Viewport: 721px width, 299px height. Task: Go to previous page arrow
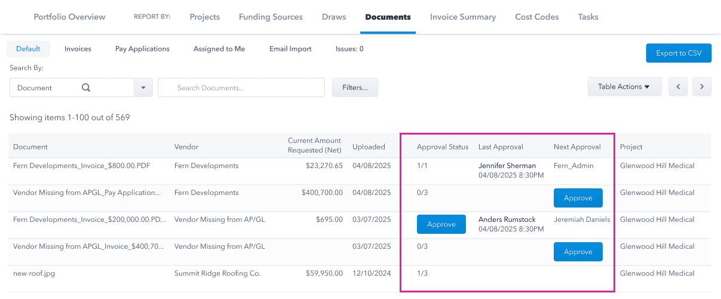(678, 87)
